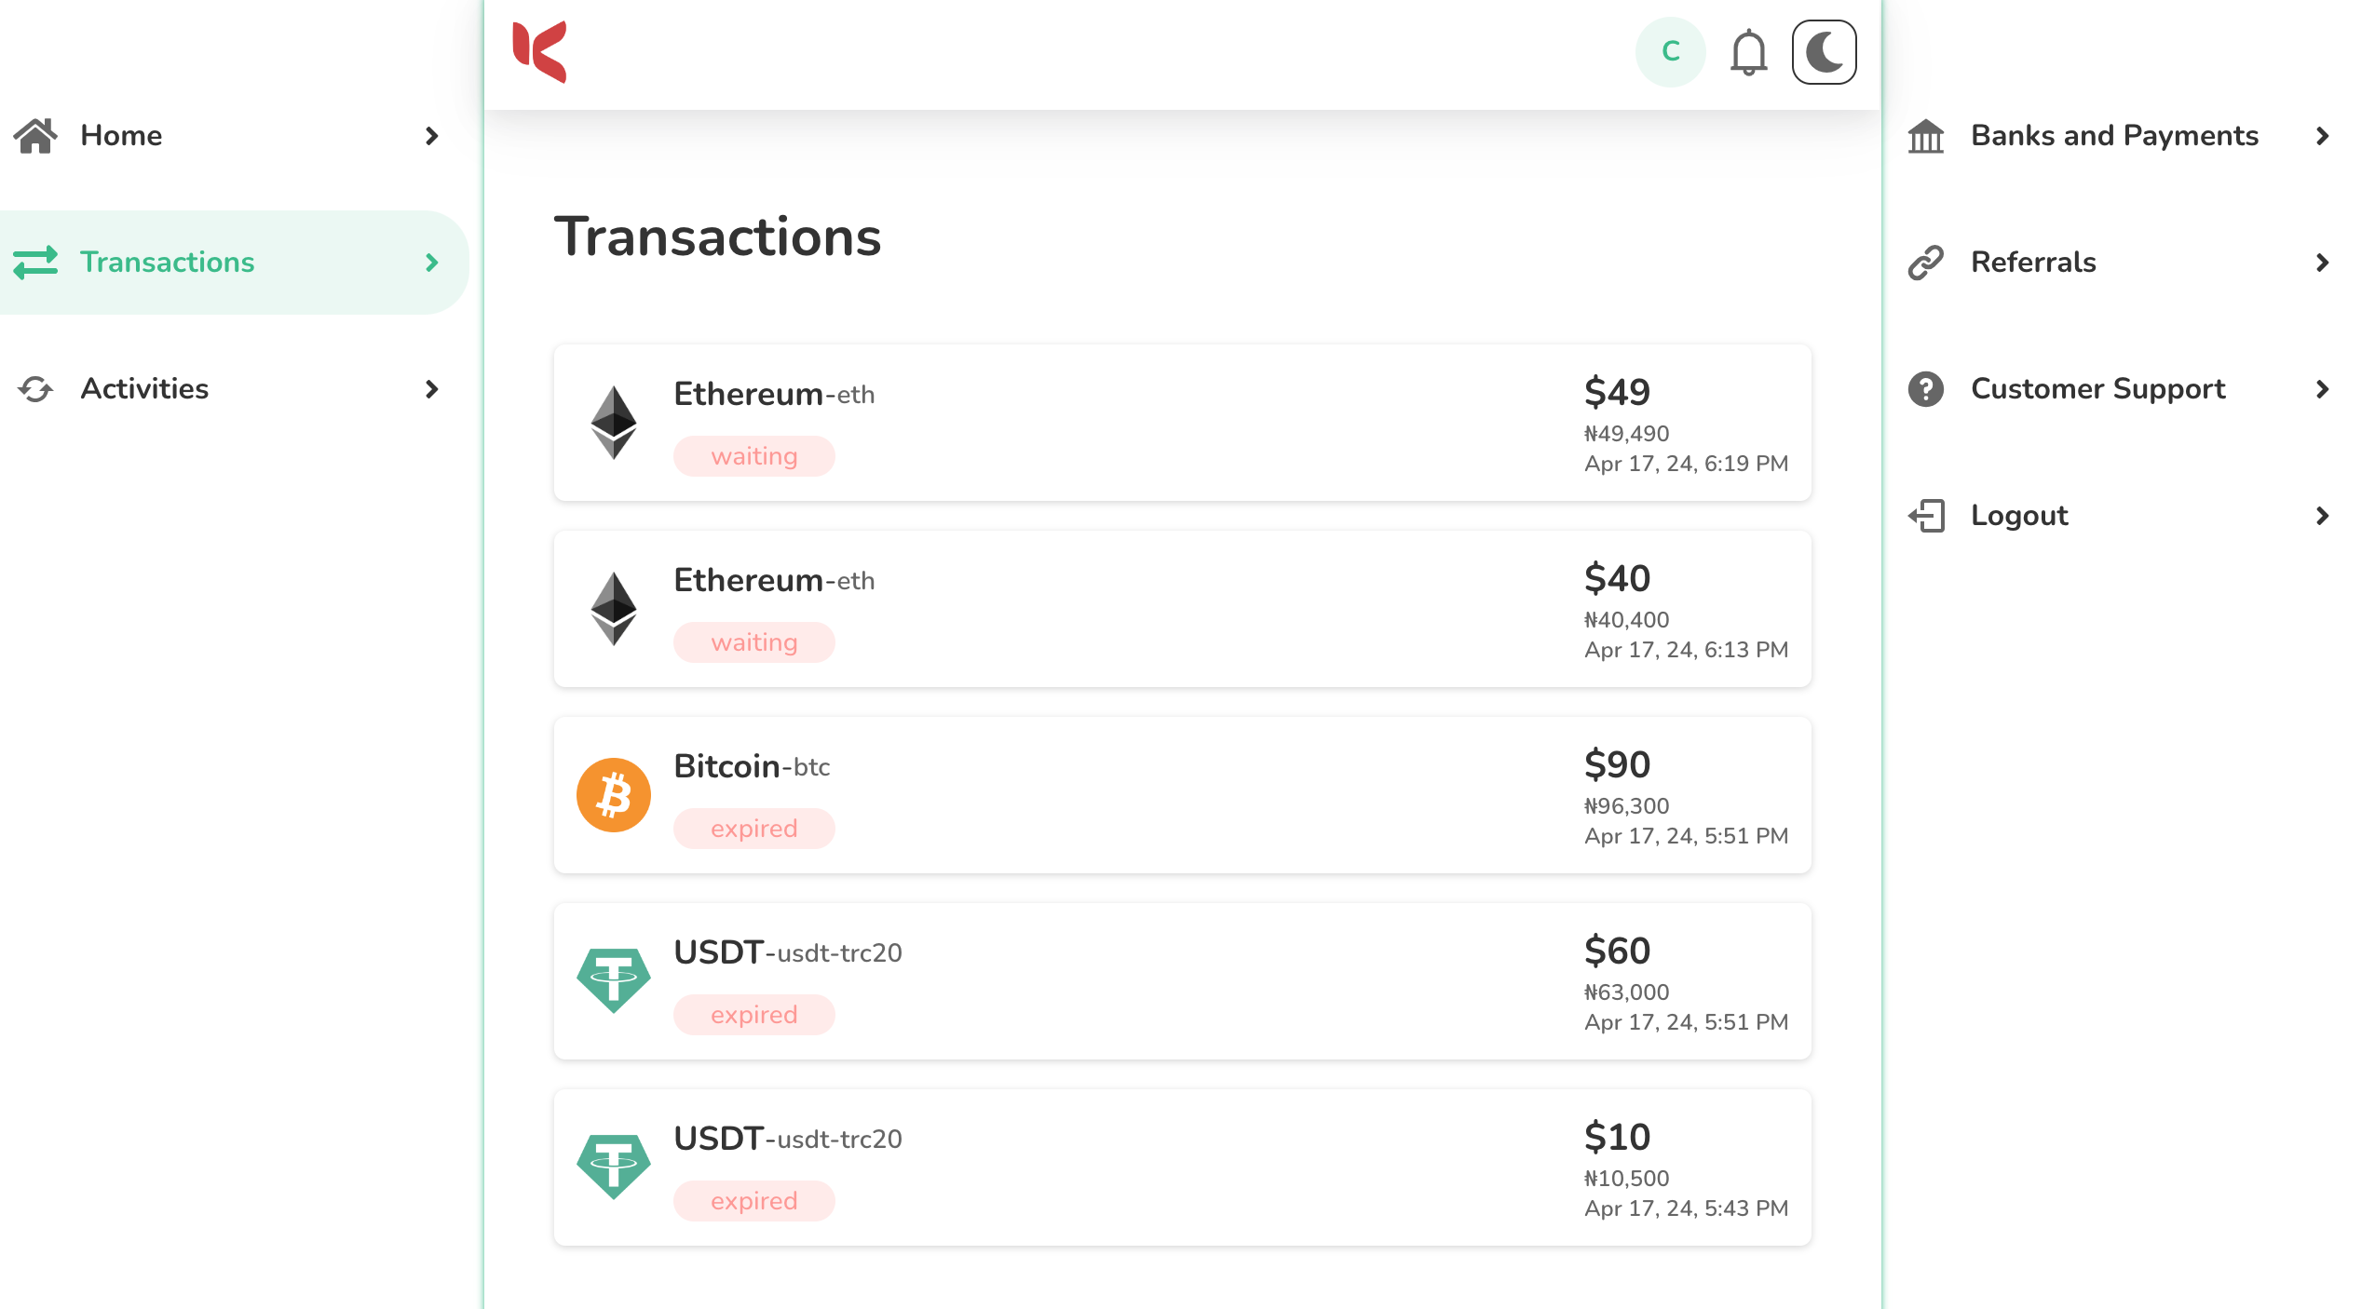This screenshot has width=2375, height=1309.
Task: Select the Activities menu item
Action: [144, 388]
